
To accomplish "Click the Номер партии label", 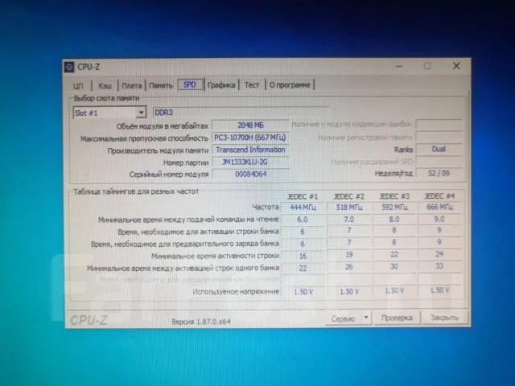I will coord(186,162).
